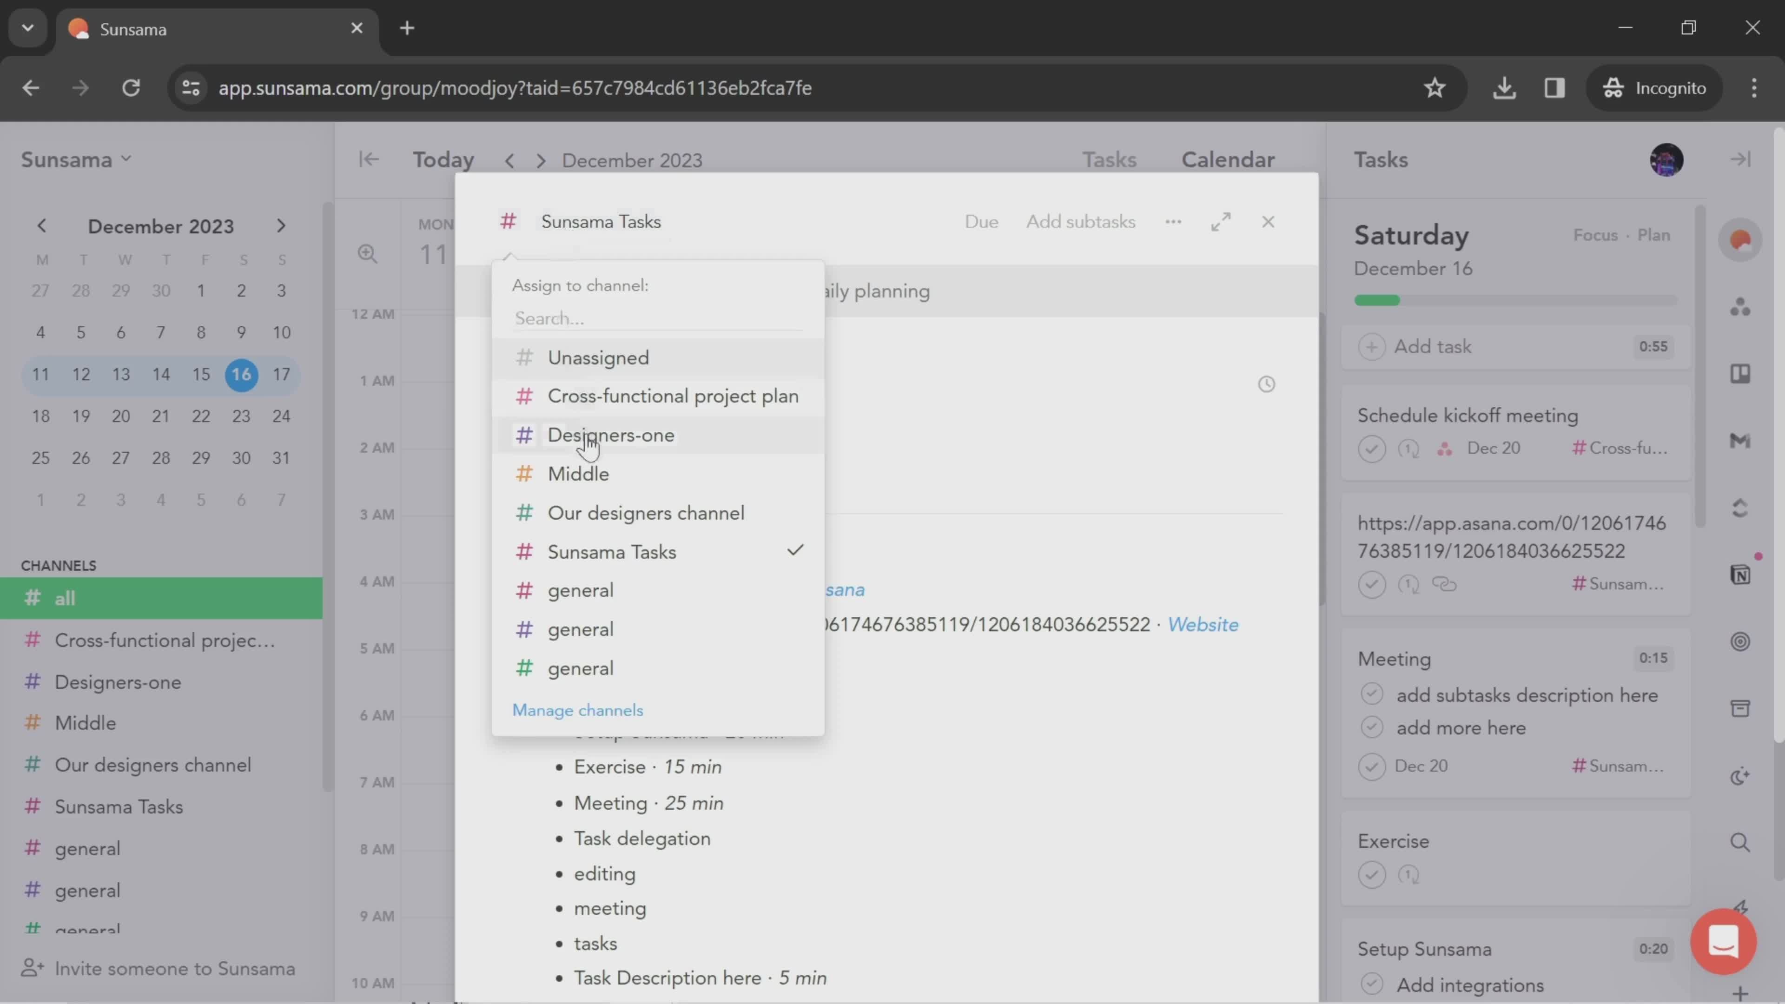Select Unassigned channel option
Image resolution: width=1785 pixels, height=1004 pixels.
click(x=658, y=358)
